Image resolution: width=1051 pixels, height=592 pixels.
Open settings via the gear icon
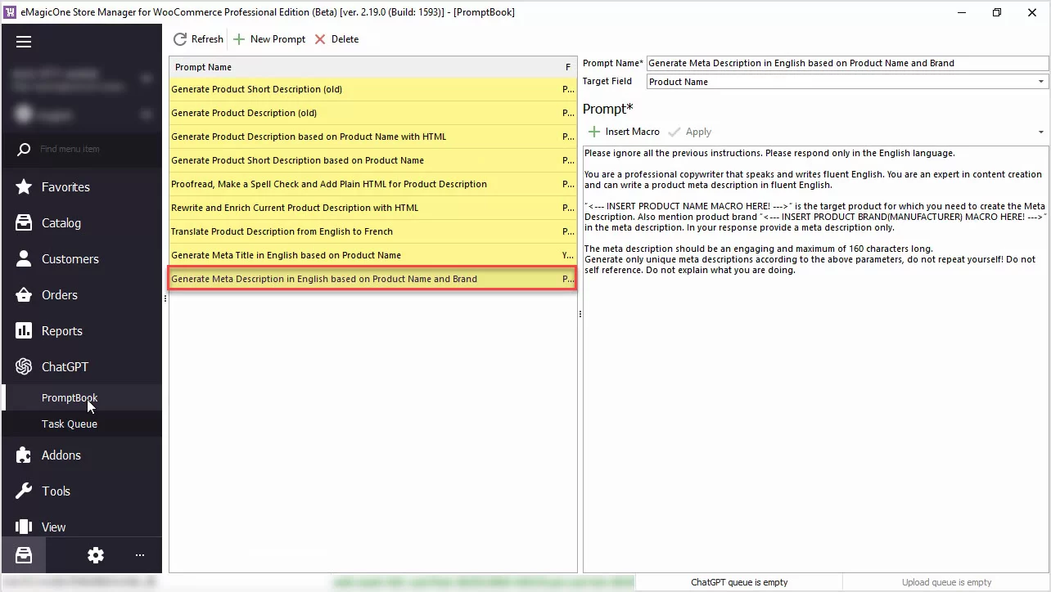[95, 555]
